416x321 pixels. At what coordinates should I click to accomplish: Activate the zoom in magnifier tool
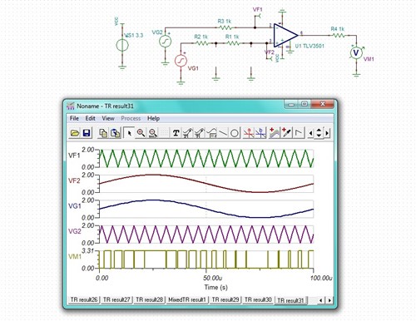tap(141, 133)
